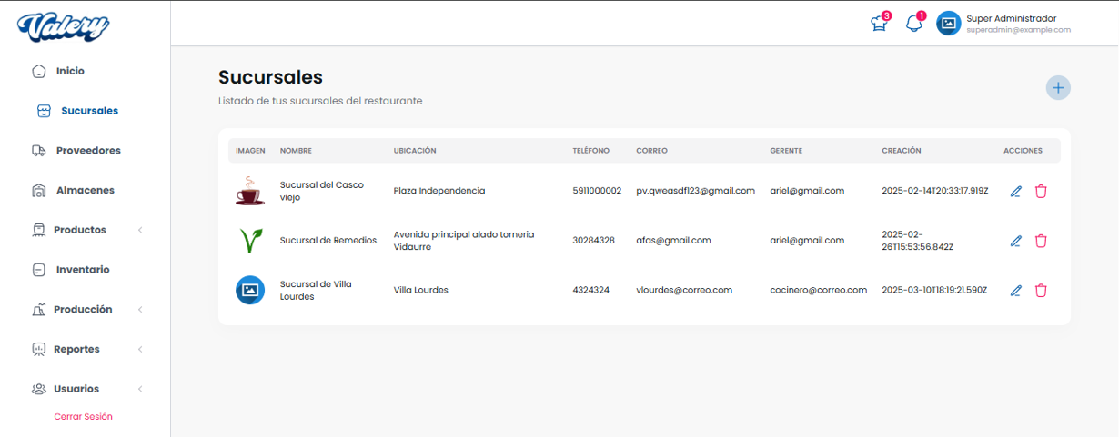Click pv.qweasdf123@gmail.com email cell
1119x437 pixels.
[696, 191]
